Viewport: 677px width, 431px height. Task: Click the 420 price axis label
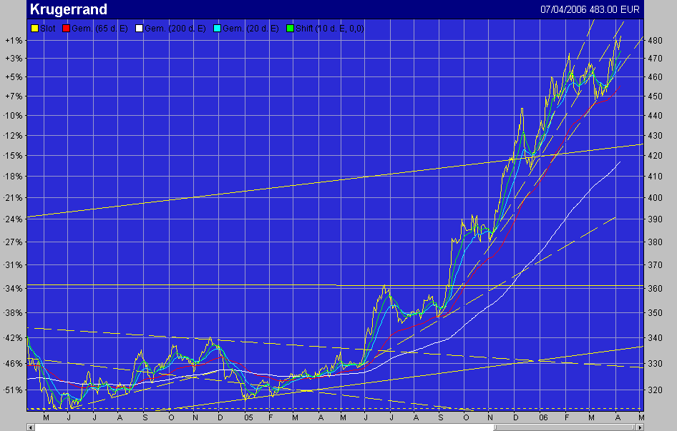[x=655, y=156]
